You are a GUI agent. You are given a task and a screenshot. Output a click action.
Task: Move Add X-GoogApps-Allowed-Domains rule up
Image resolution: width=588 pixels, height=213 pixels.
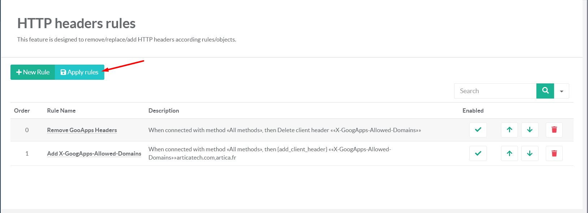point(509,153)
